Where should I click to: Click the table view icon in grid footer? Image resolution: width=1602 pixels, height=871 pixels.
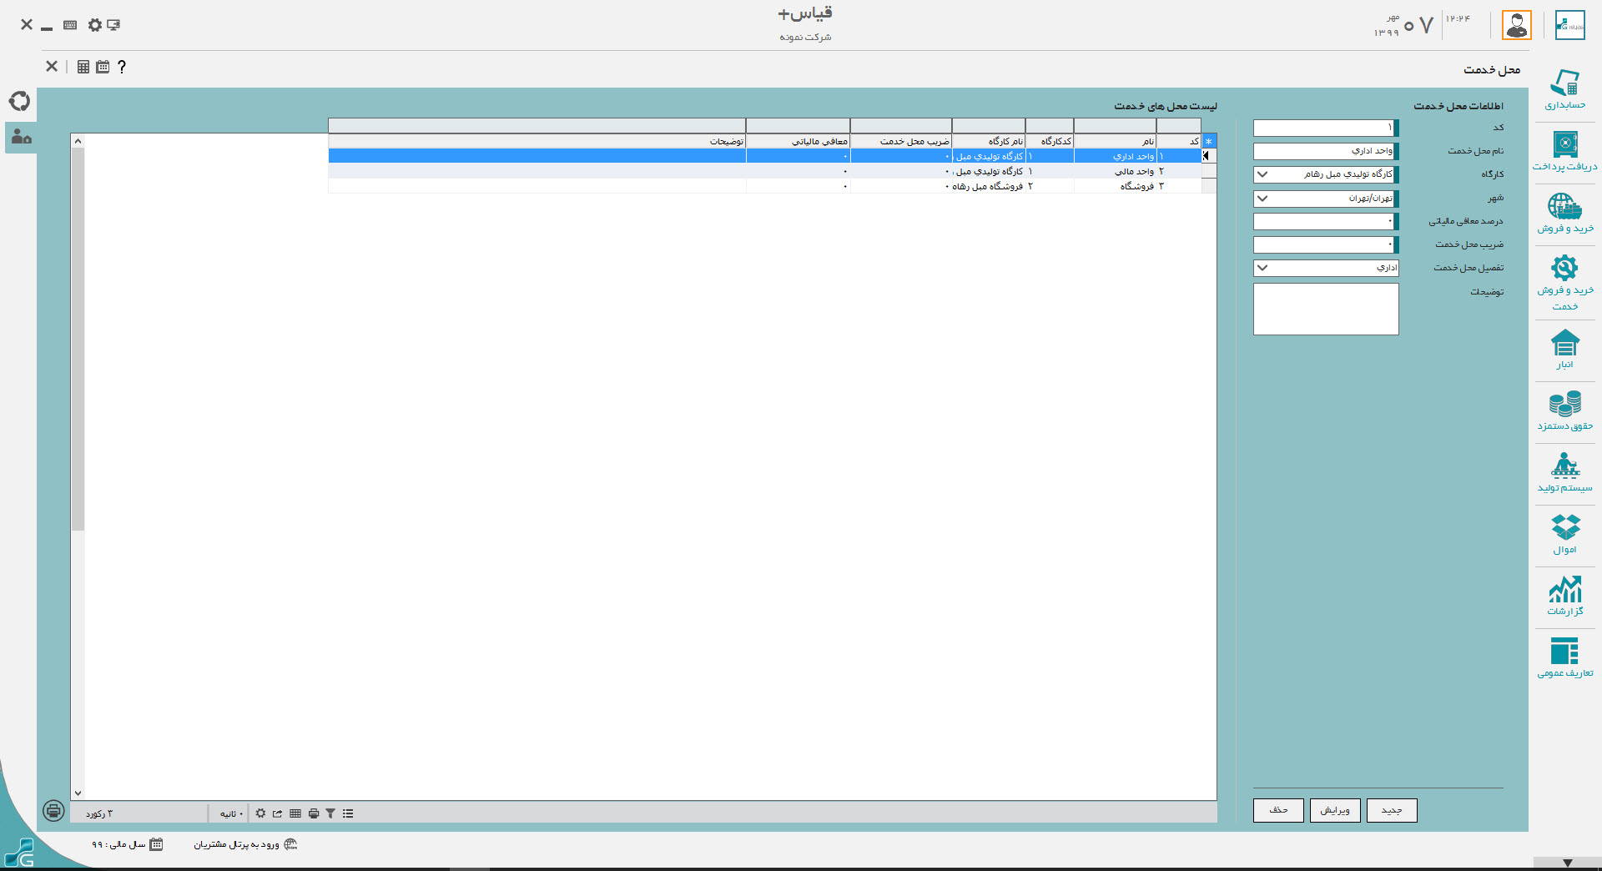pos(295,813)
